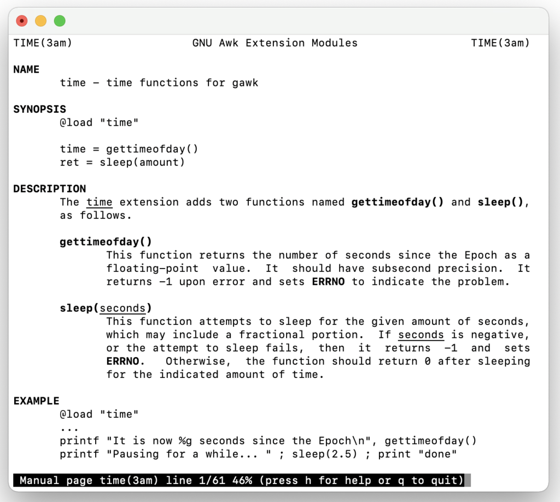Click the EXAMPLE section heading
Screen dimensions: 560x502
(x=36, y=400)
